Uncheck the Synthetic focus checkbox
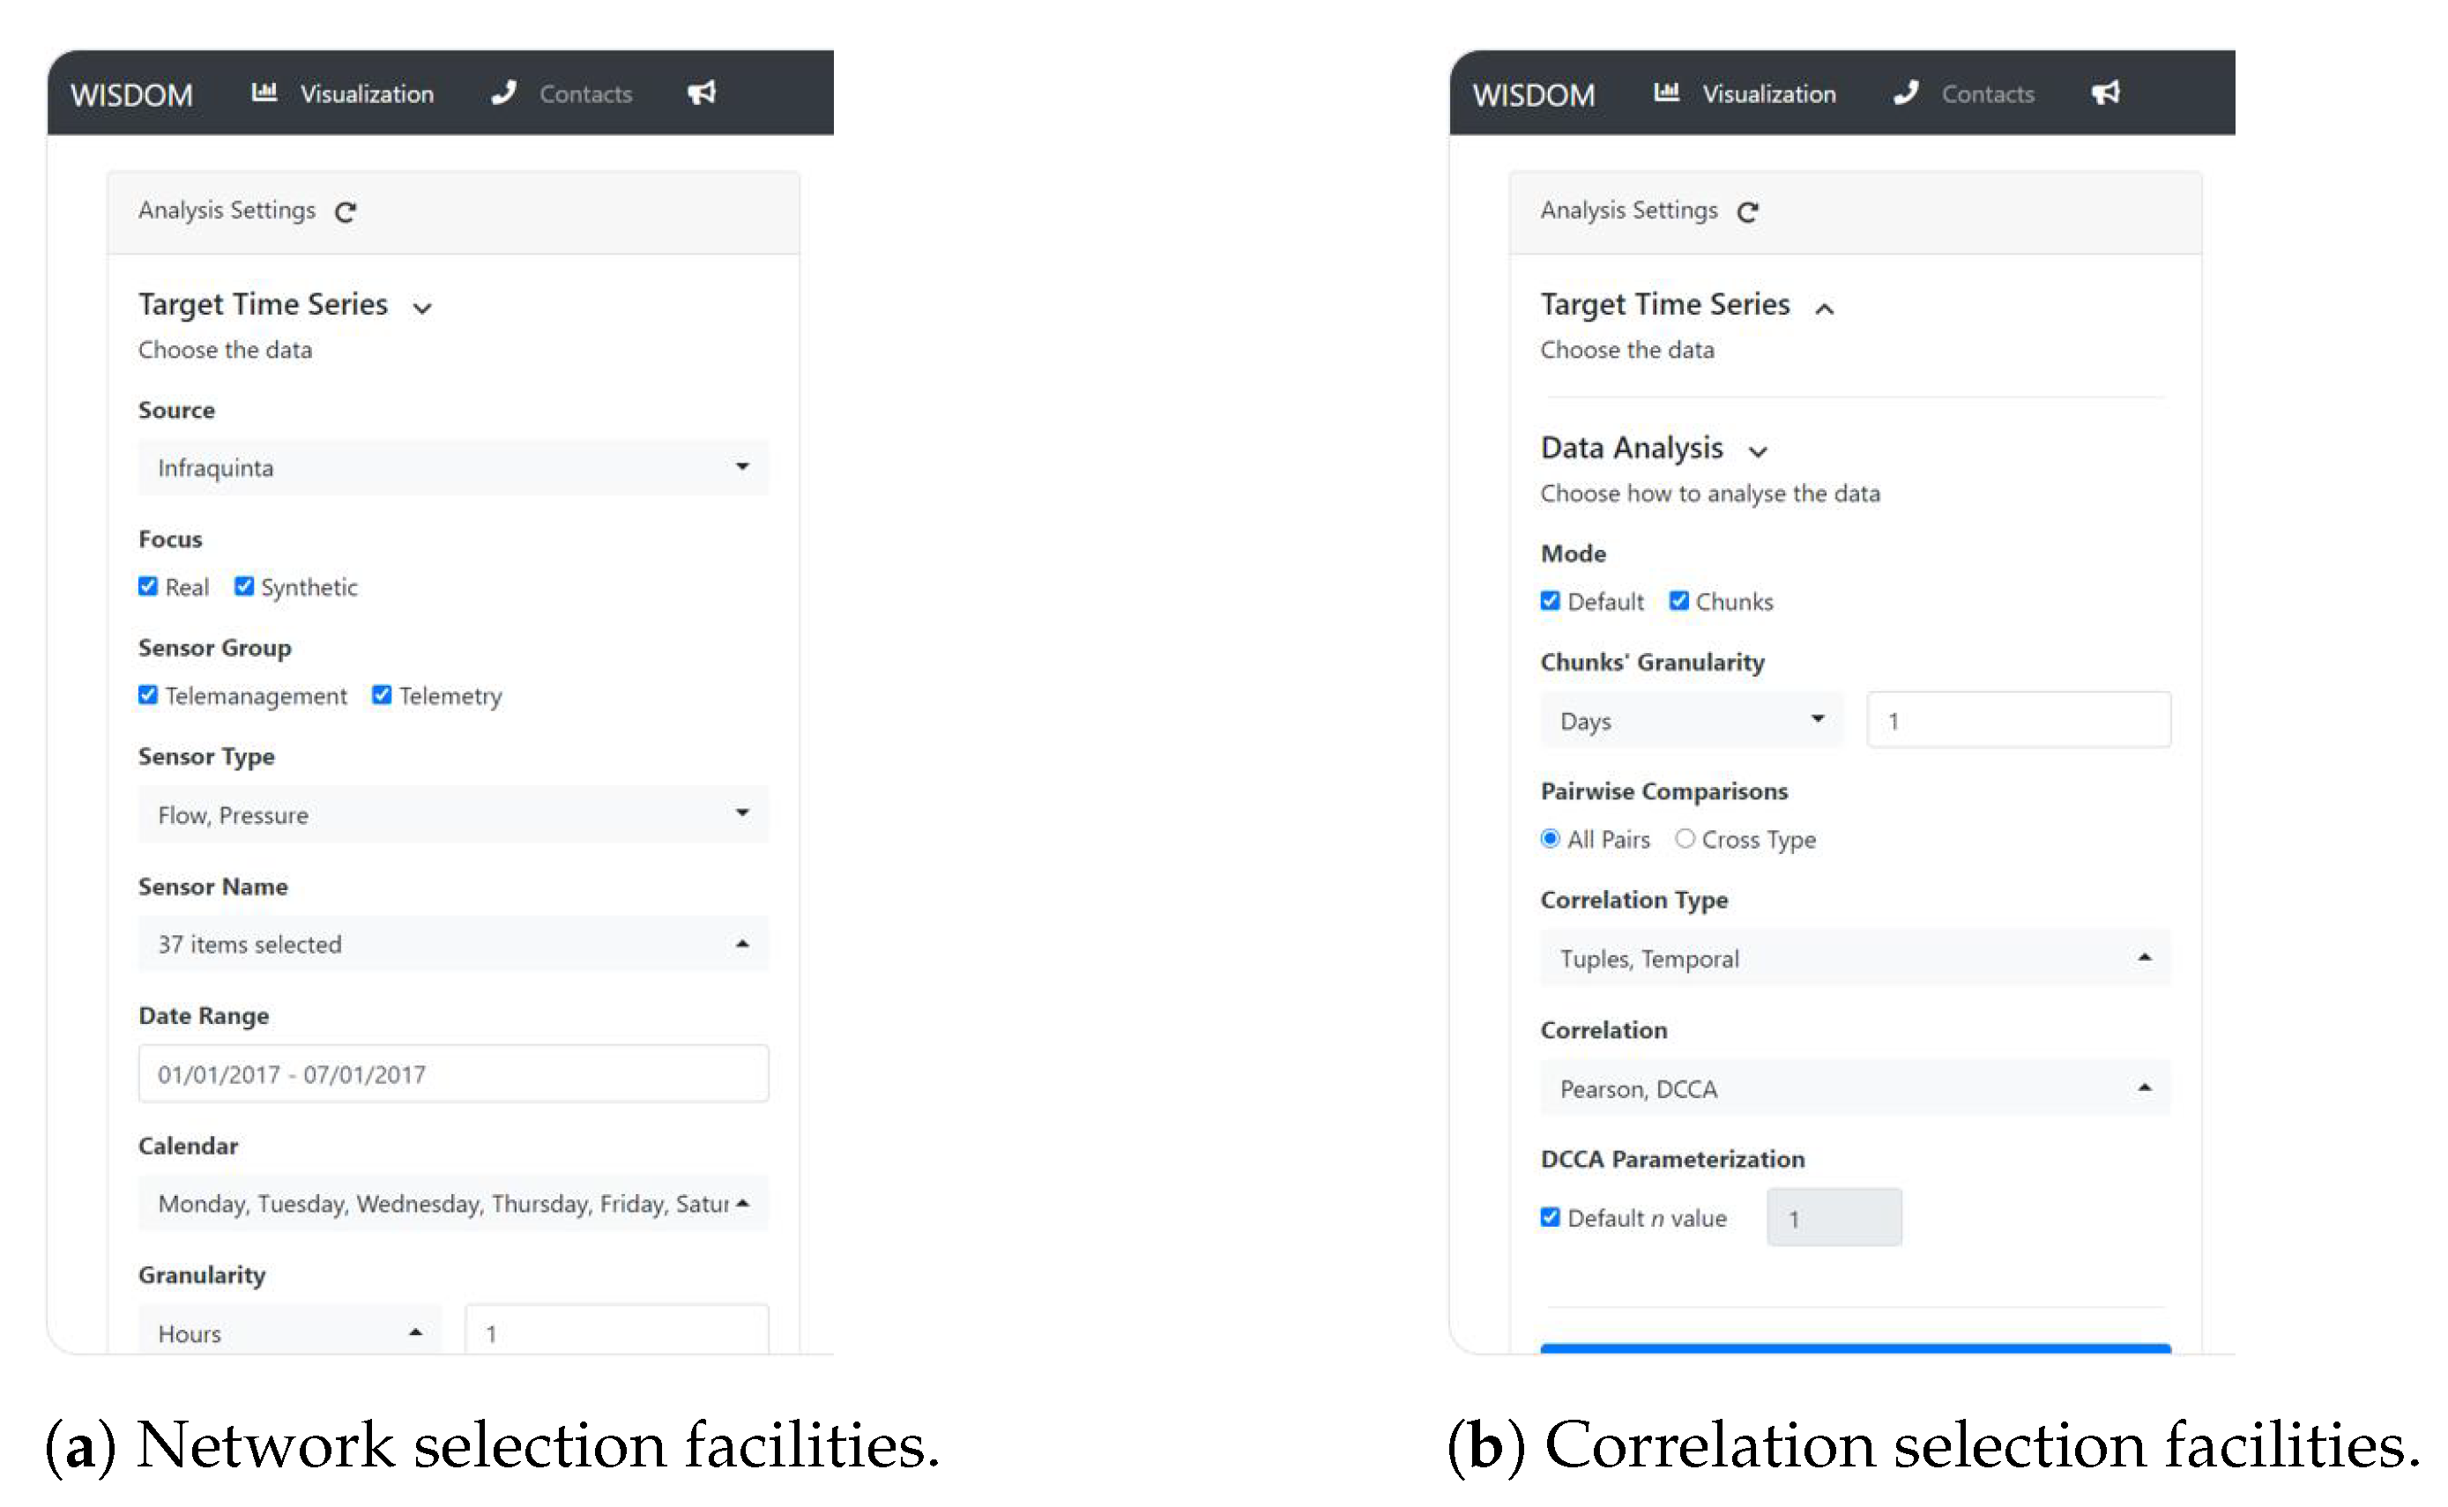The width and height of the screenshot is (2448, 1507). (244, 586)
